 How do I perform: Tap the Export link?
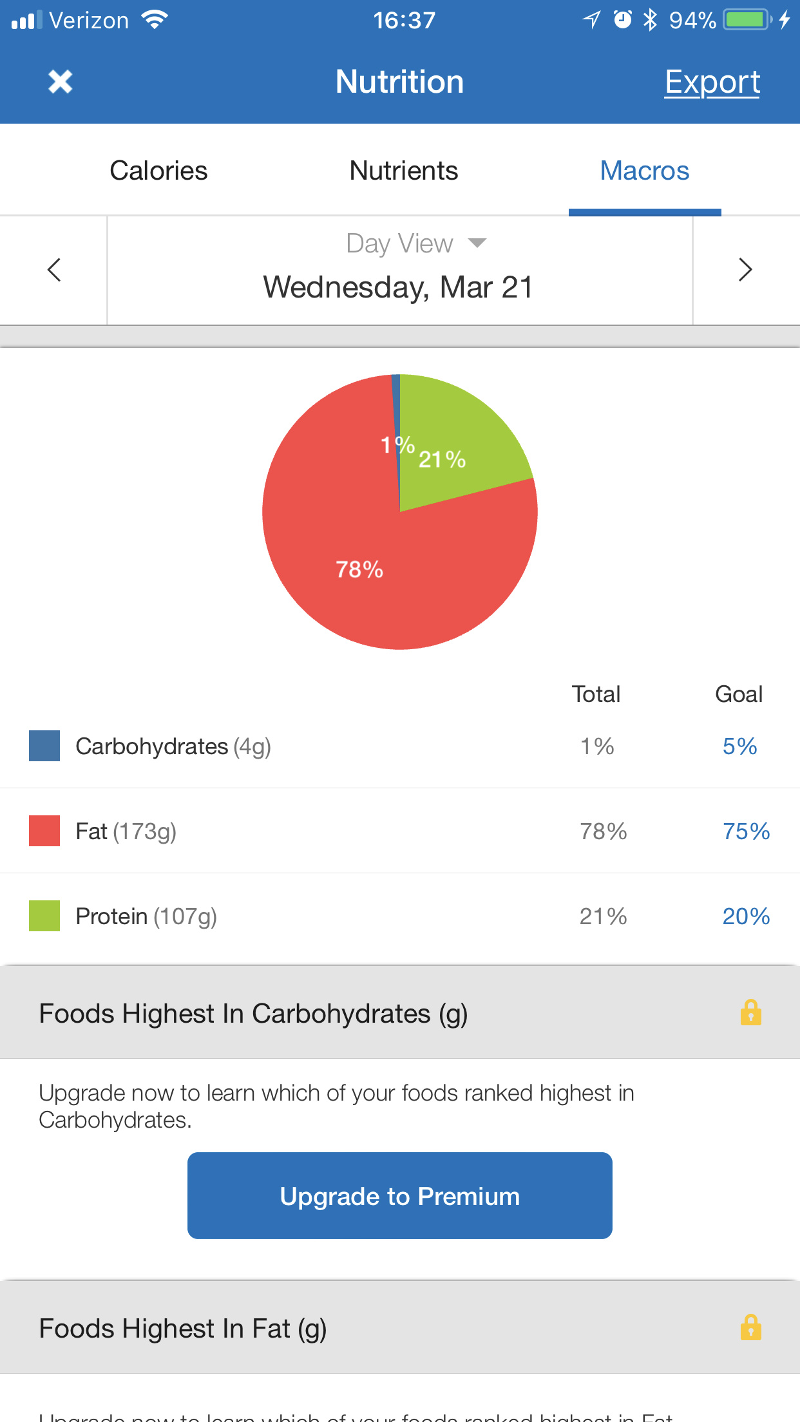(x=712, y=82)
